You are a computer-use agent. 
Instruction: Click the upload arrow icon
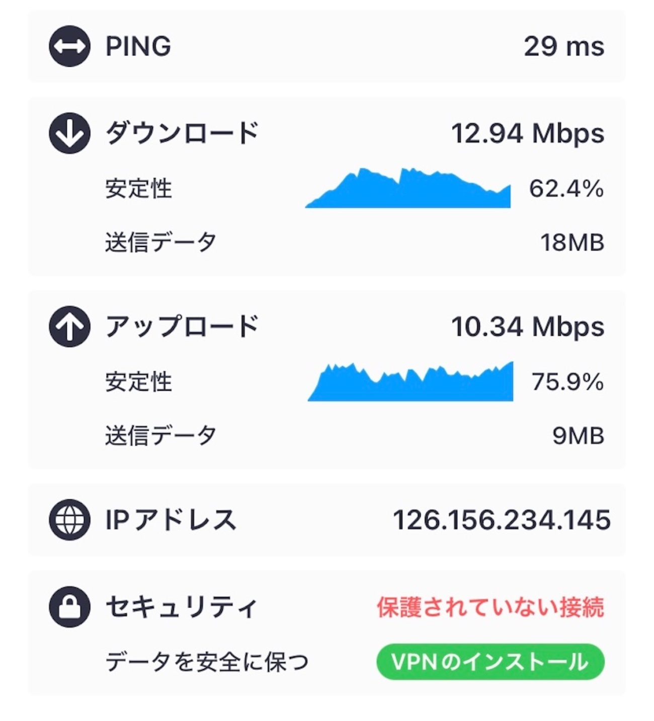(69, 327)
